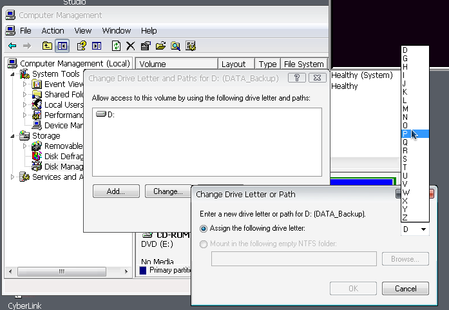Choose drive letter Z from list
Image resolution: width=449 pixels, height=310 pixels.
pos(415,217)
